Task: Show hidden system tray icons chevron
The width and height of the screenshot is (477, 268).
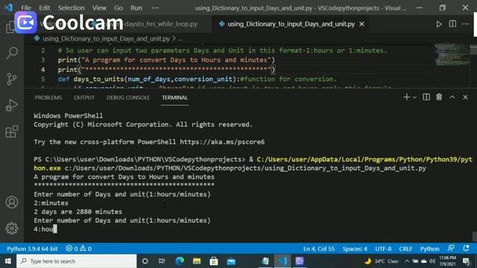Action: 407,261
